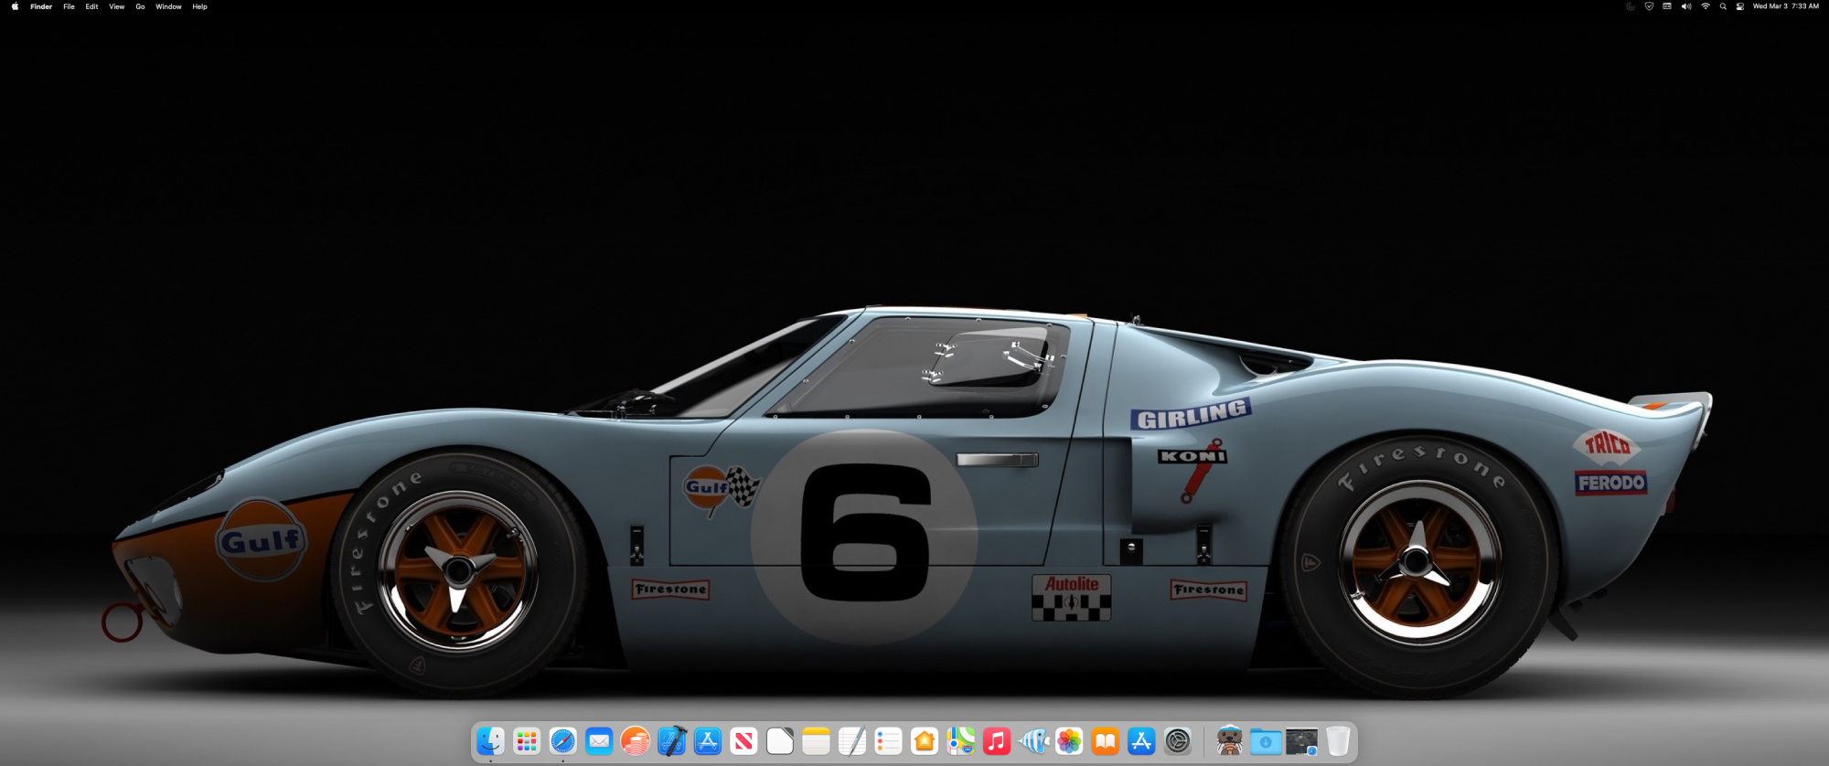Click the keyboard input menu bar icon
Screen dimensions: 1829x766
[1667, 6]
